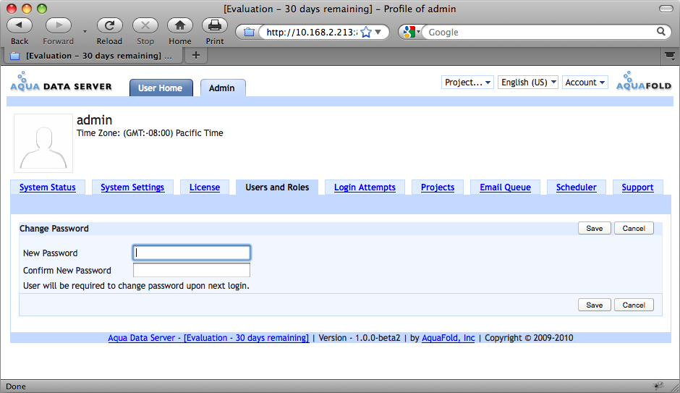Open the Login Attempts tab
This screenshot has width=680, height=393.
[x=365, y=187]
